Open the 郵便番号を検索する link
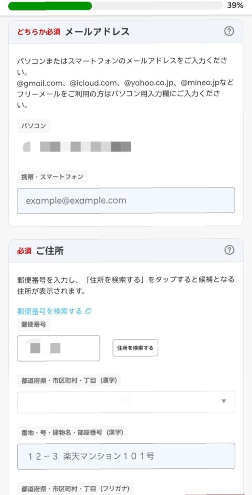The width and height of the screenshot is (252, 495). click(50, 311)
